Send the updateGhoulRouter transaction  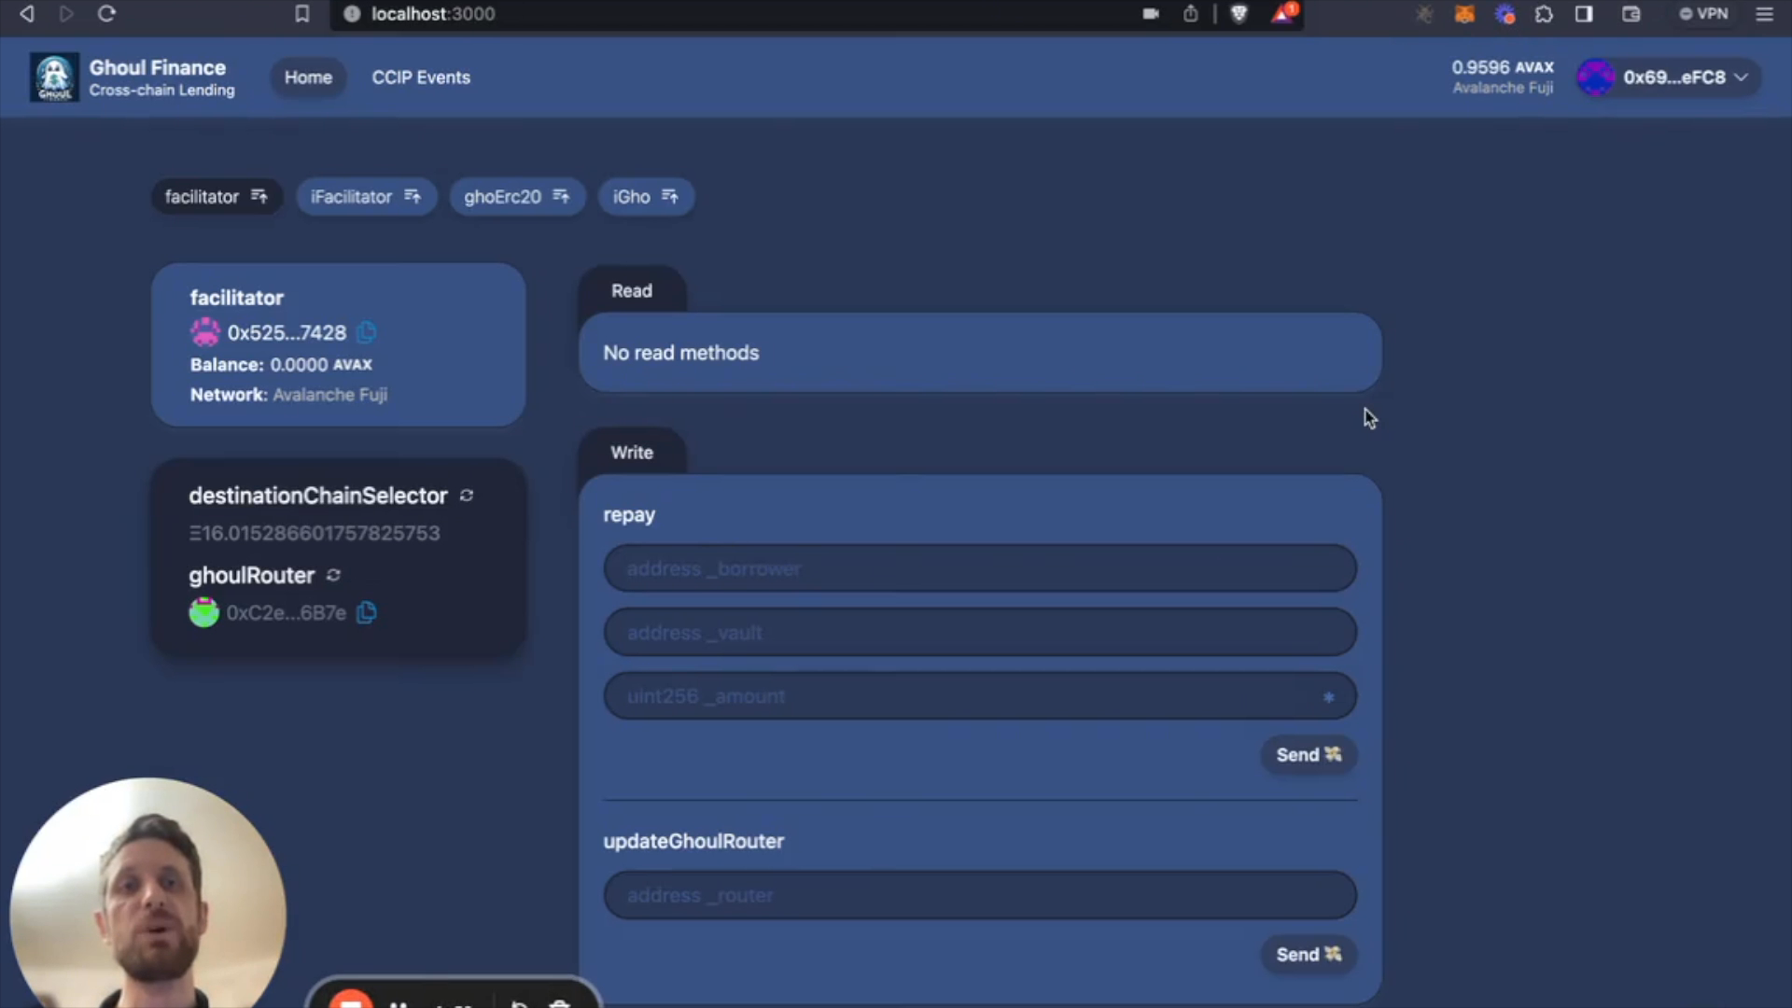(1309, 955)
